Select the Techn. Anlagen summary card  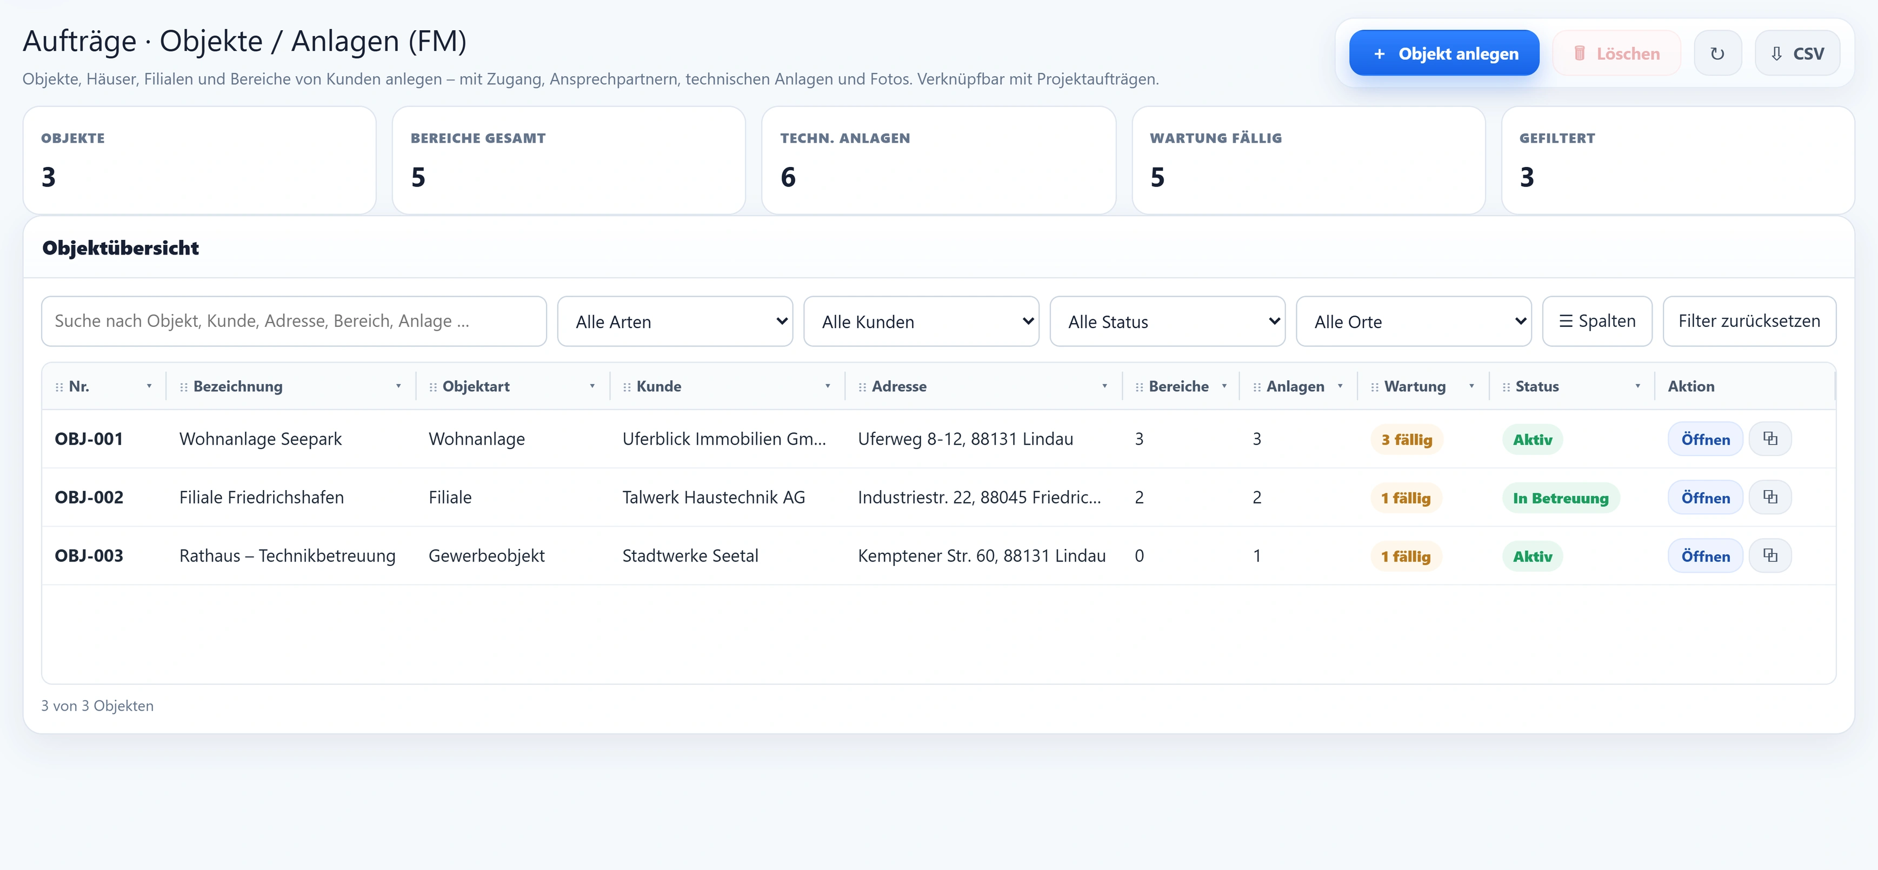(939, 160)
